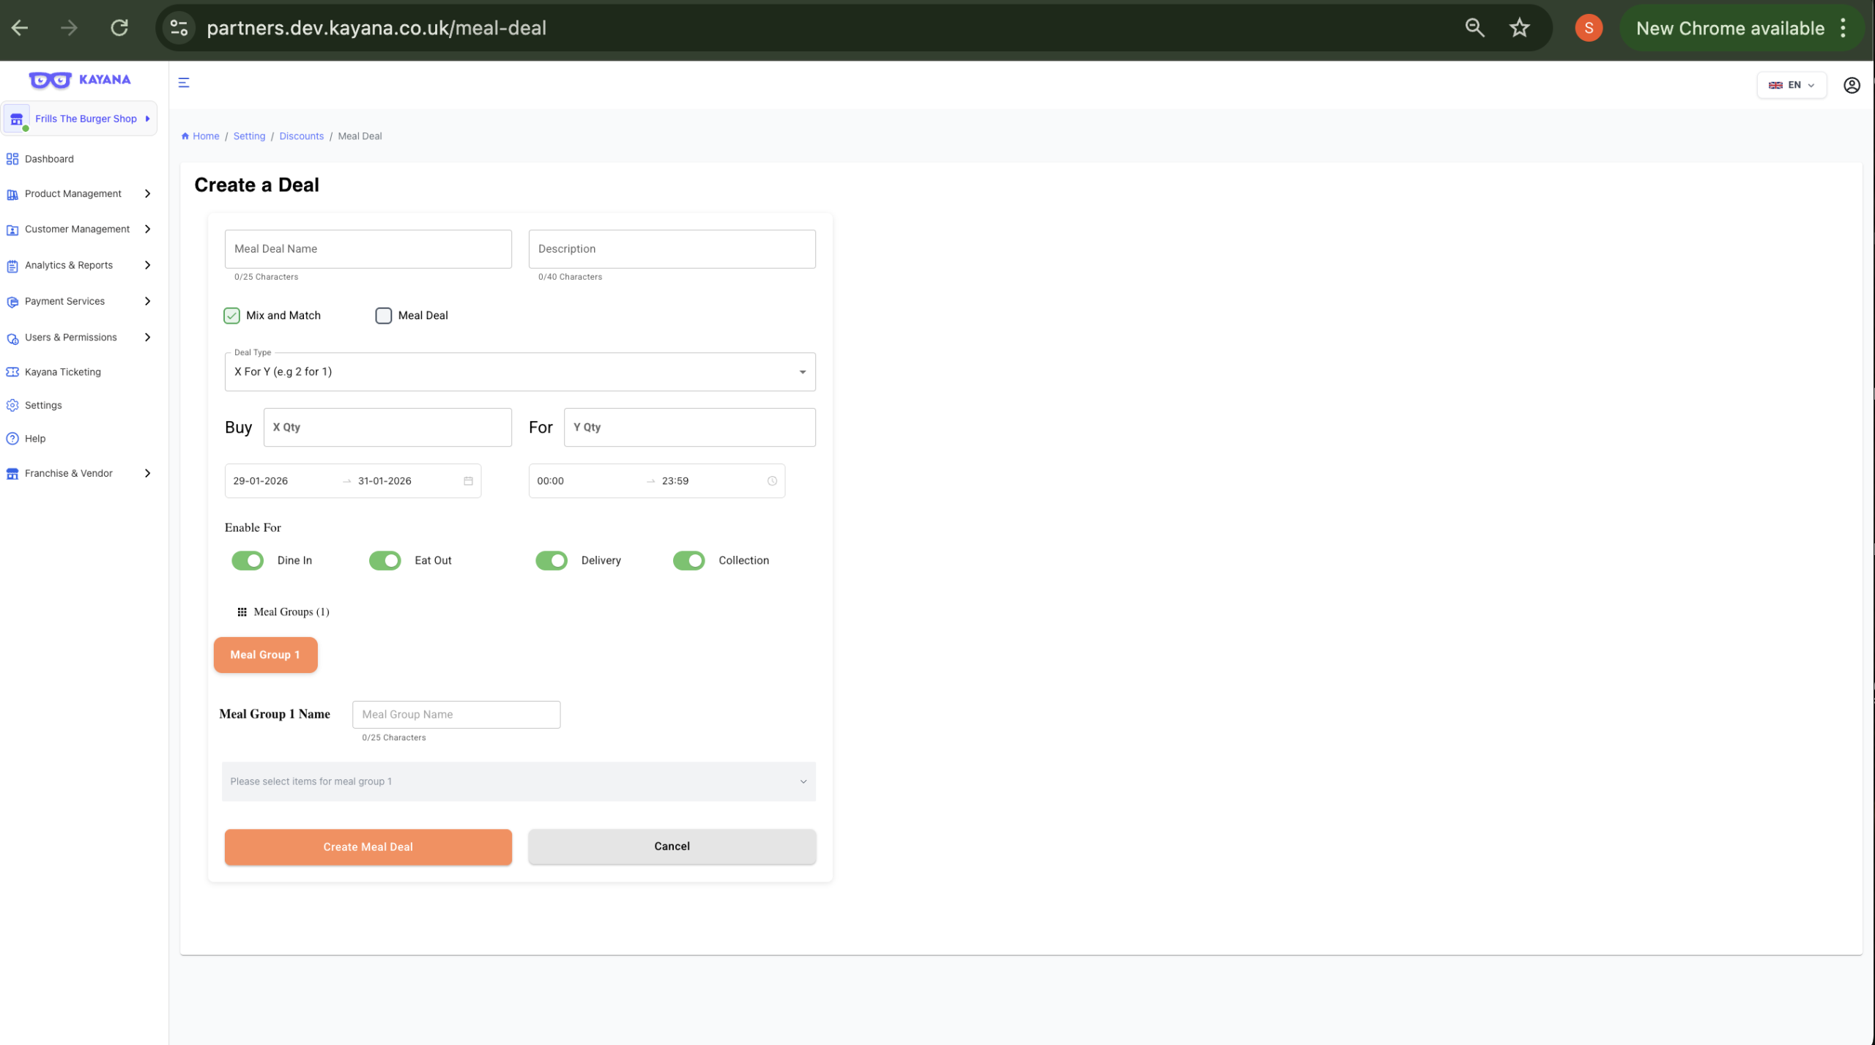The image size is (1875, 1045).
Task: Go to Discounts breadcrumb link
Action: point(301,136)
